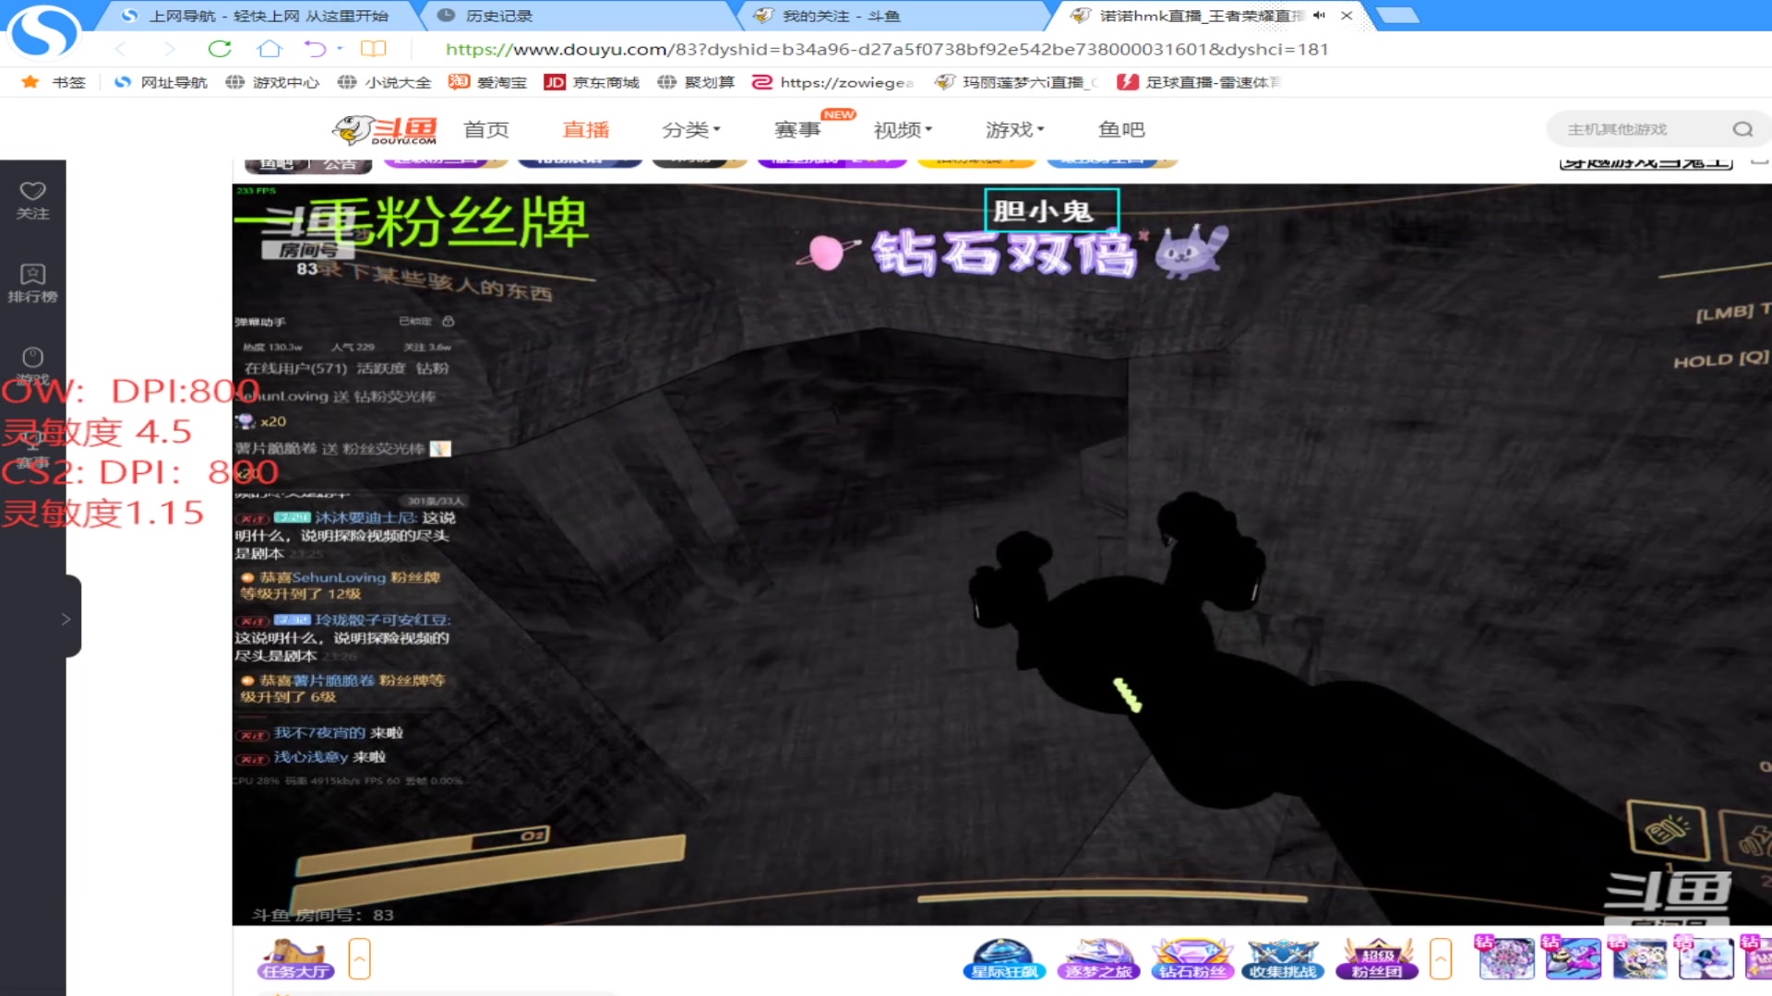This screenshot has width=1772, height=996.
Task: Open the 逐梦之旅 activity icon
Action: point(1098,959)
